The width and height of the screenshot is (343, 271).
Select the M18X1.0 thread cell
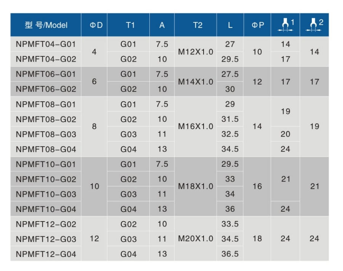pos(196,187)
